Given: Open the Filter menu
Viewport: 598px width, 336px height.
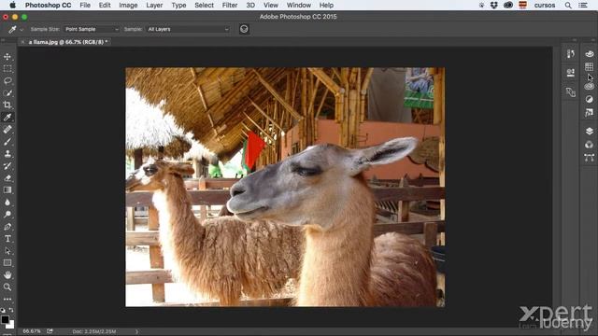Looking at the screenshot, I should 230,5.
